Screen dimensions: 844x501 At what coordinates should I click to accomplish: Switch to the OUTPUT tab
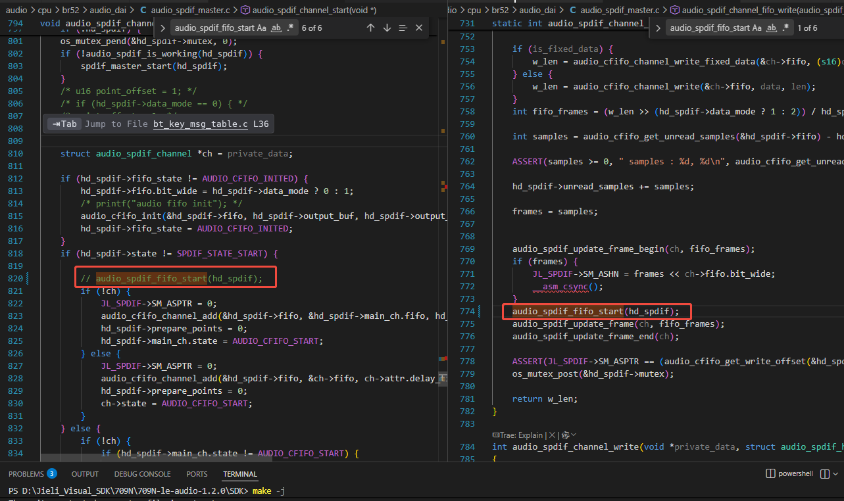tap(85, 474)
